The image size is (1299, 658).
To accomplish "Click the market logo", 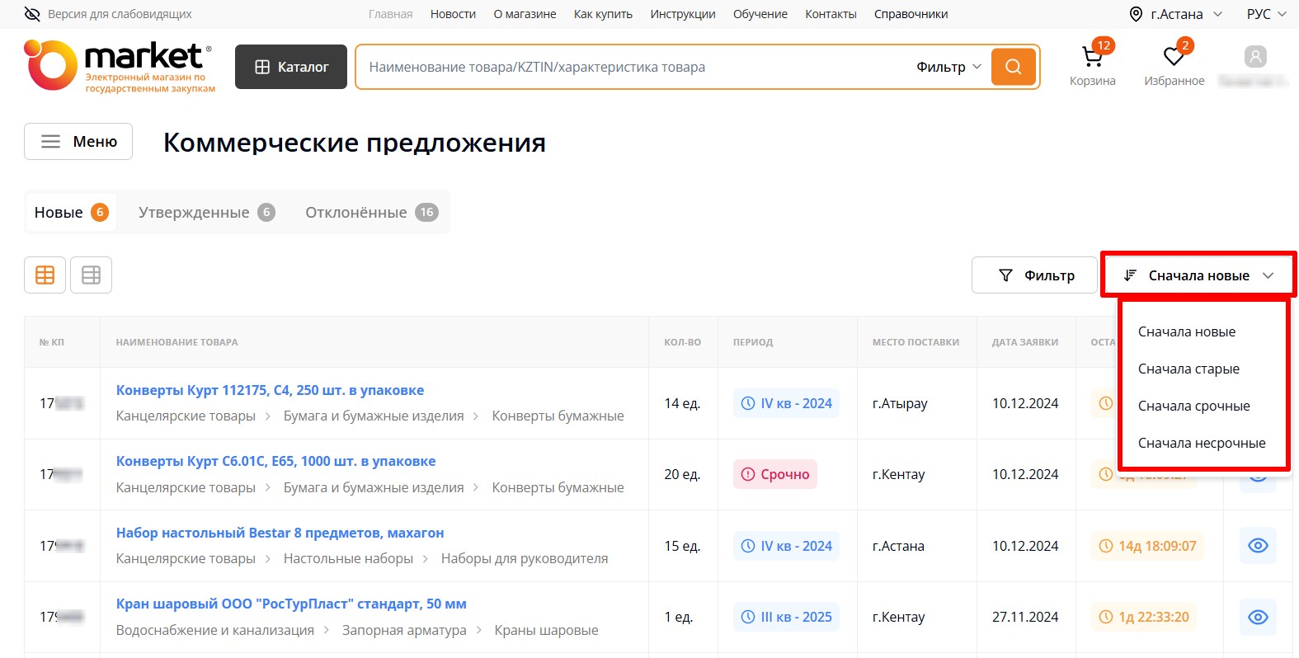I will pyautogui.click(x=120, y=66).
